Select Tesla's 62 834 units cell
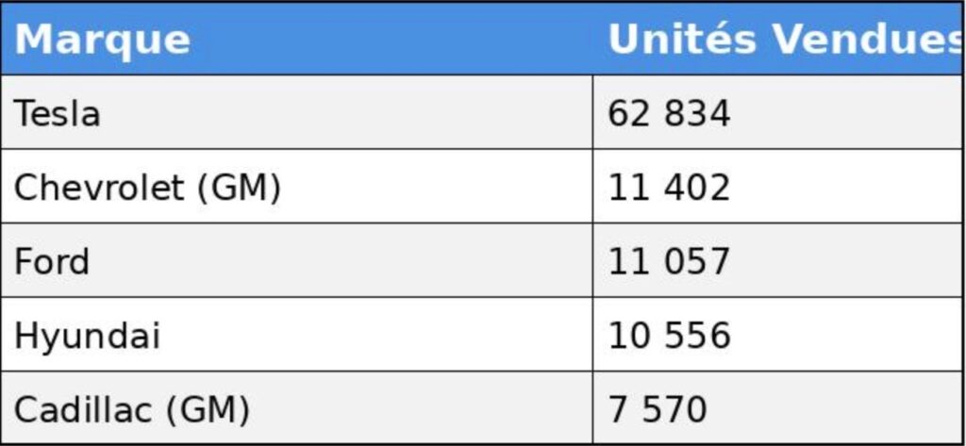The height and width of the screenshot is (446, 966). [668, 113]
